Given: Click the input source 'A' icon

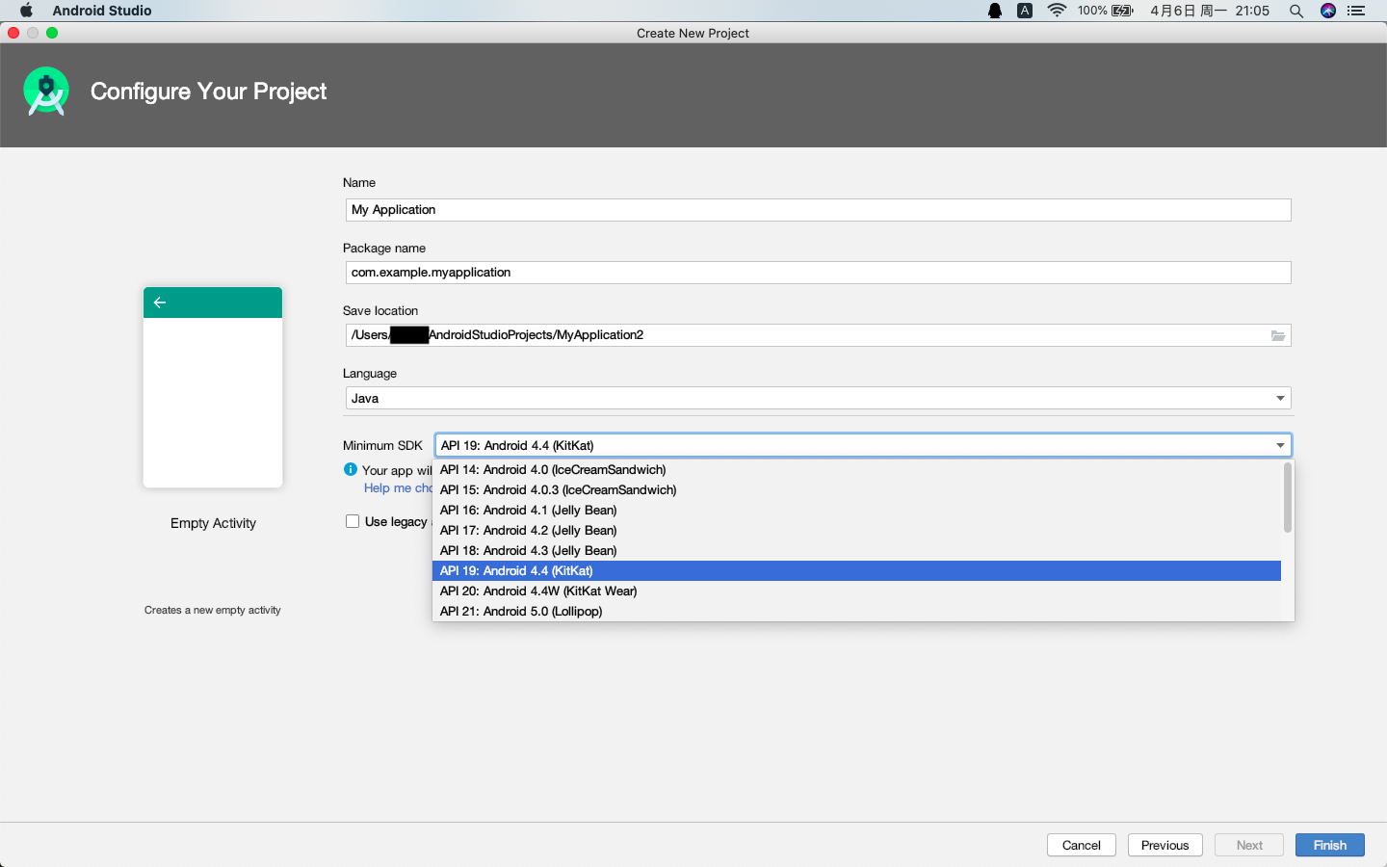Looking at the screenshot, I should click(1025, 11).
